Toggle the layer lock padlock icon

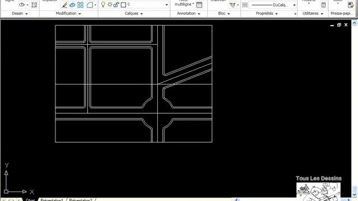pyautogui.click(x=116, y=4)
